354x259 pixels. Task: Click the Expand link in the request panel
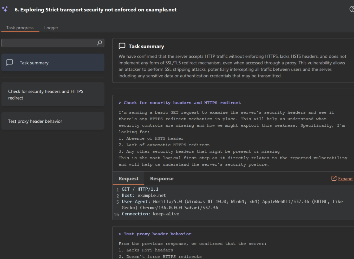[345, 178]
